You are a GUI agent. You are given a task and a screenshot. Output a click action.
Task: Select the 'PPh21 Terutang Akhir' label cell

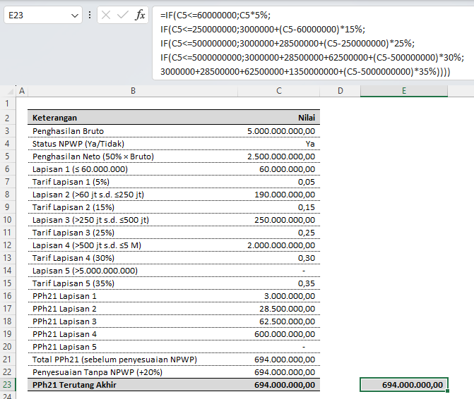point(133,385)
